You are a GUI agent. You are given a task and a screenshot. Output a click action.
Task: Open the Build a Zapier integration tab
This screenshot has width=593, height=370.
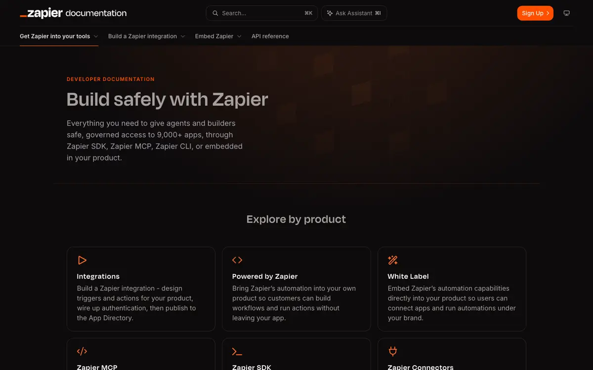(147, 37)
